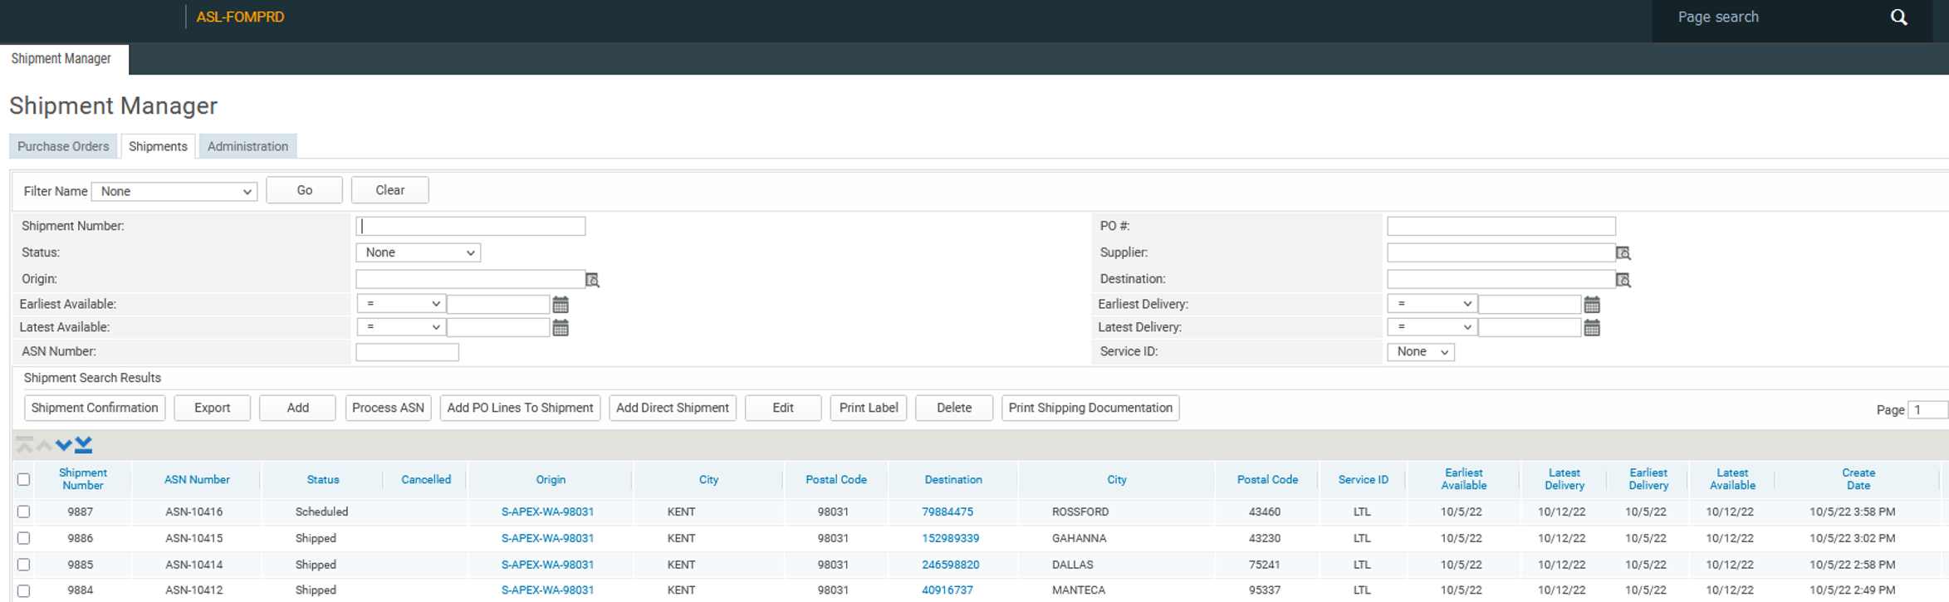The height and width of the screenshot is (602, 1949).
Task: Open destination link 152989339
Action: point(950,539)
